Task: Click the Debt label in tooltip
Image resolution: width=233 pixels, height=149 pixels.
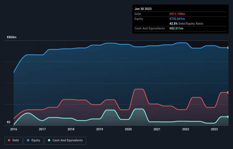Action: (x=138, y=14)
